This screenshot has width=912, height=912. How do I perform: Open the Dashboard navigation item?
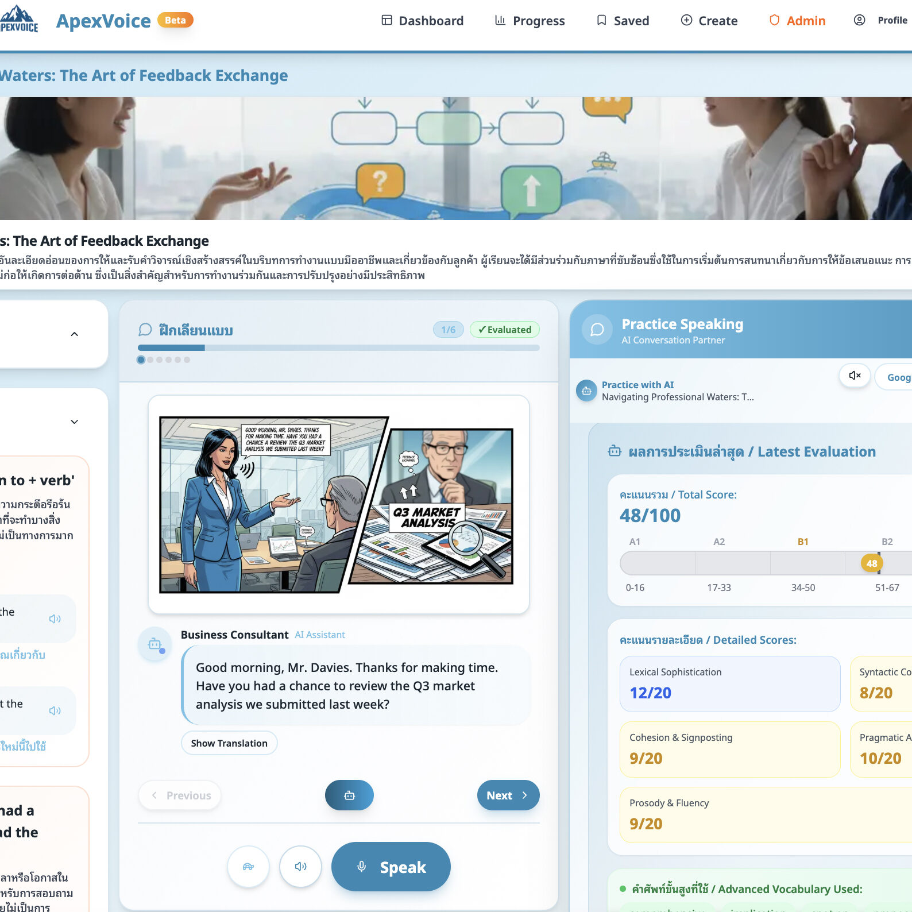(x=422, y=21)
